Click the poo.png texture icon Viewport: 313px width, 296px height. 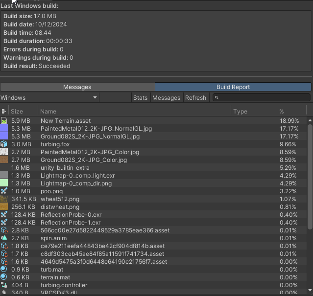point(4,191)
